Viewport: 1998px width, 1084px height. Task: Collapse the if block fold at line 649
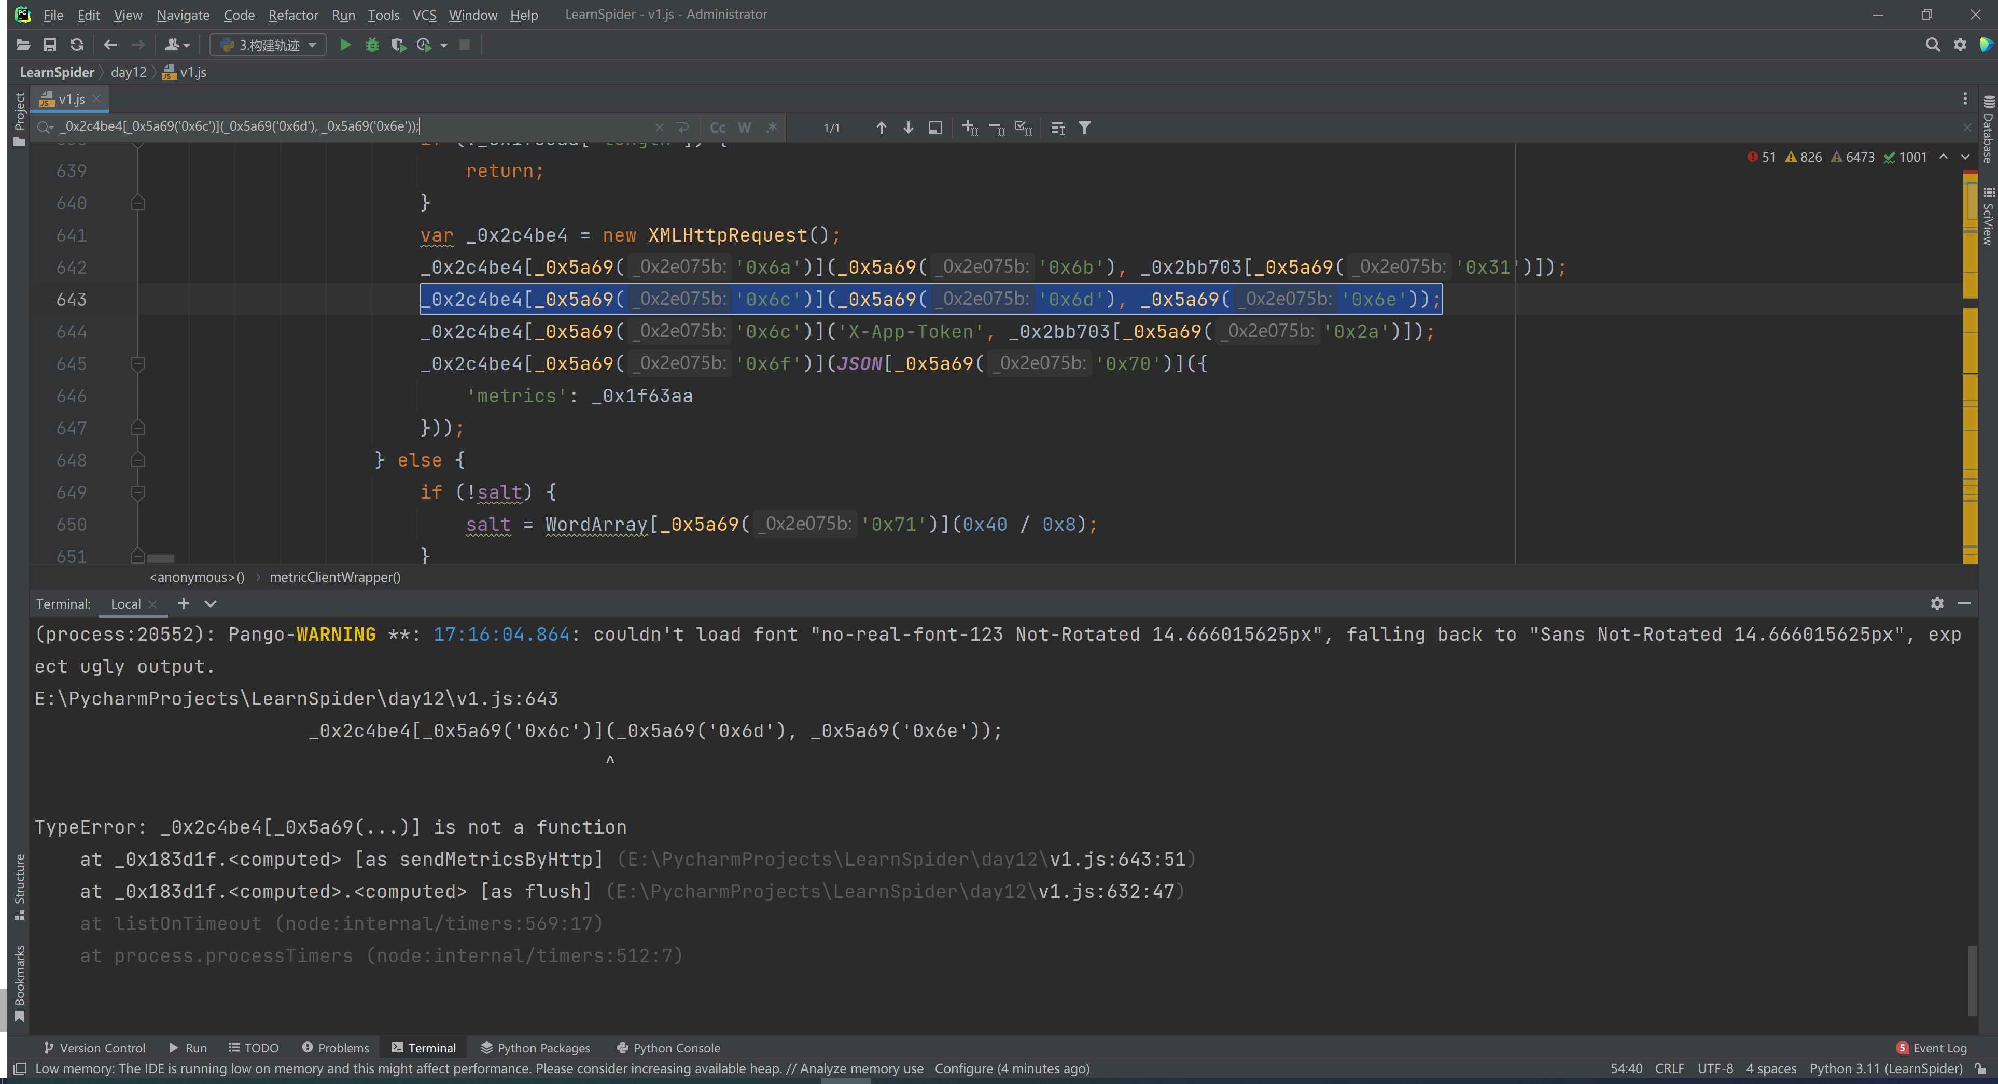tap(138, 492)
